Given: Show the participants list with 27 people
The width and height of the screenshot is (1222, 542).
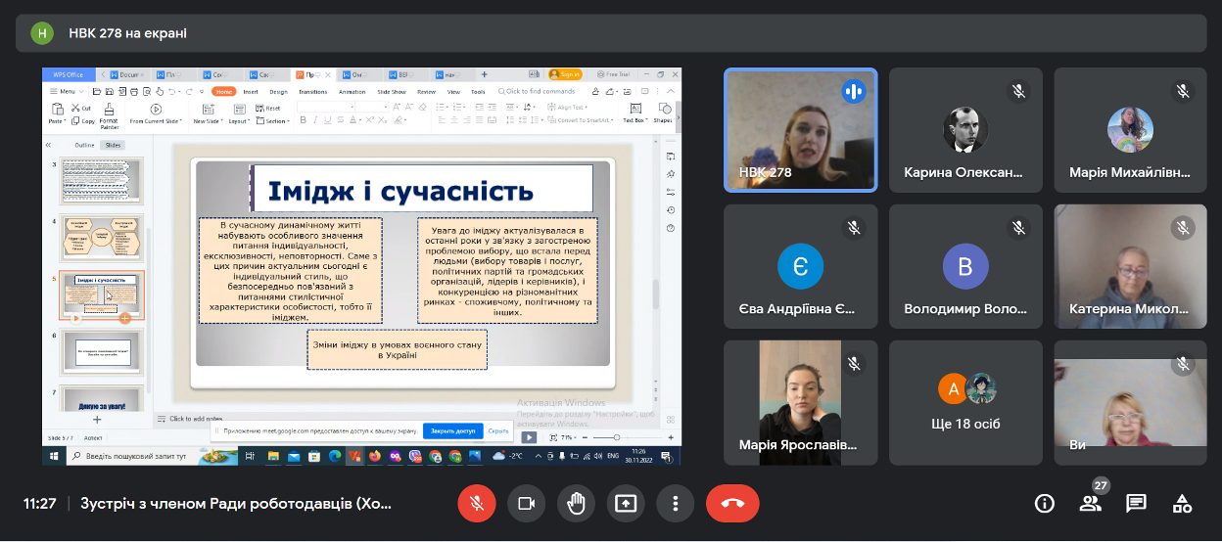Looking at the screenshot, I should [x=1090, y=503].
